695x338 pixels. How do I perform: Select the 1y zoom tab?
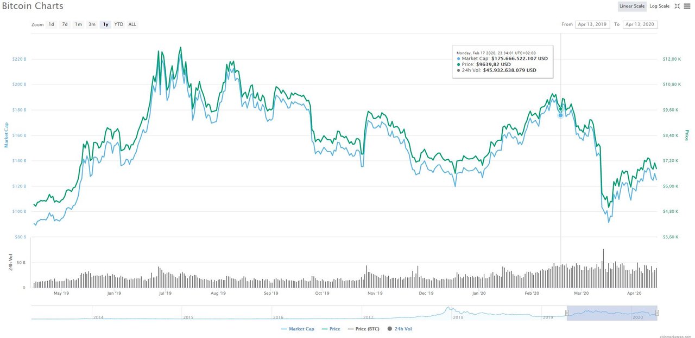[x=105, y=24]
